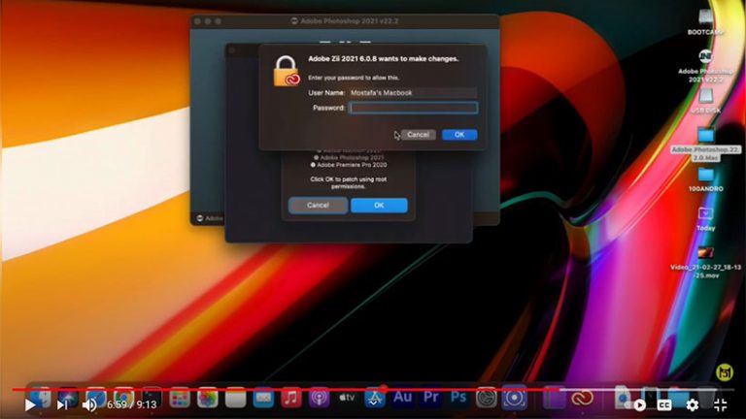Exit full screen mode
This screenshot has width=746, height=419.
[721, 404]
